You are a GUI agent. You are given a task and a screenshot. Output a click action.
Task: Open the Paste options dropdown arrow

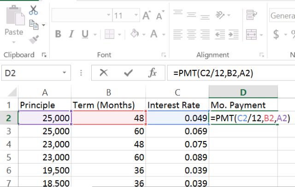14,42
